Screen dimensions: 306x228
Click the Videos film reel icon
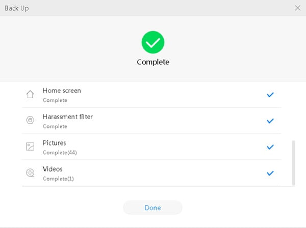pos(30,173)
